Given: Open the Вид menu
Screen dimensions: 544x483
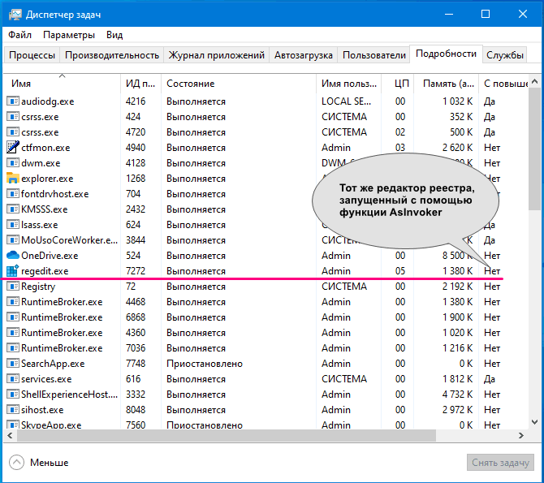Looking at the screenshot, I should point(114,35).
